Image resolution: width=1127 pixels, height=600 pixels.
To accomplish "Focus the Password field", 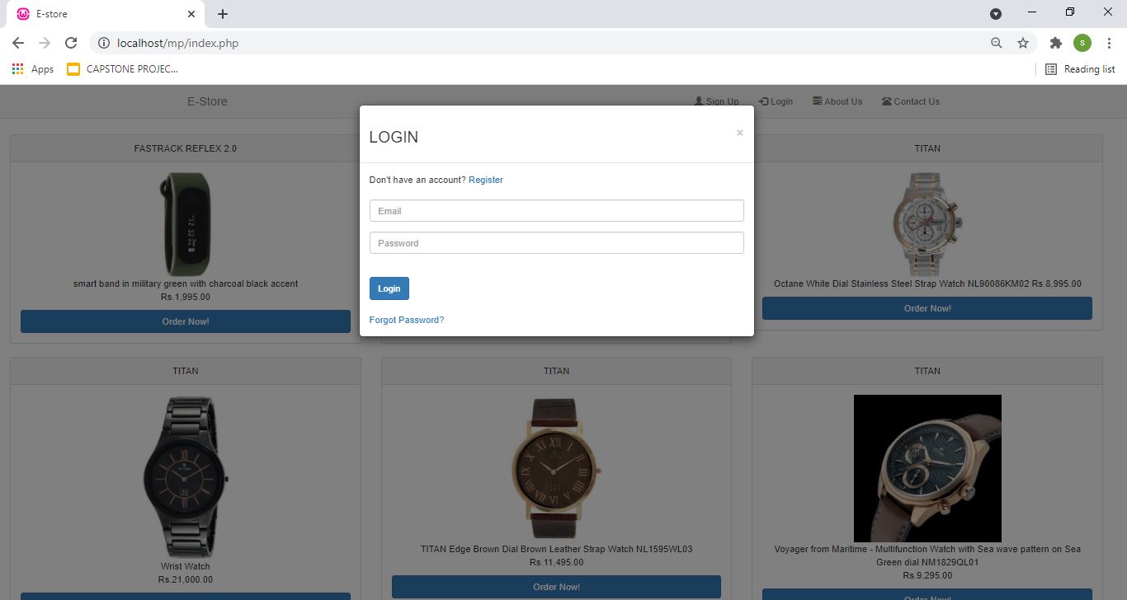I will click(x=557, y=243).
